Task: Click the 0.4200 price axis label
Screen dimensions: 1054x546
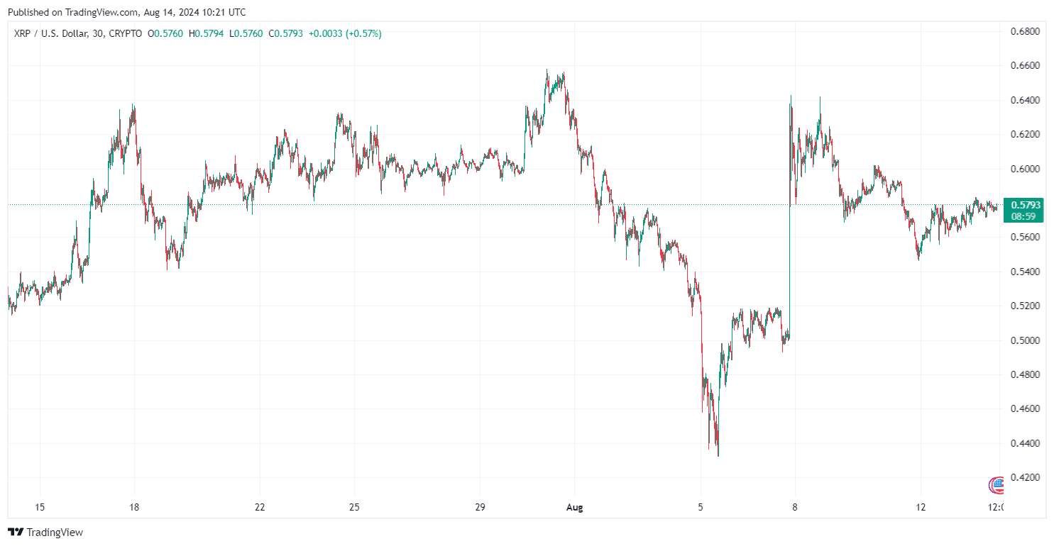Action: [x=1026, y=478]
